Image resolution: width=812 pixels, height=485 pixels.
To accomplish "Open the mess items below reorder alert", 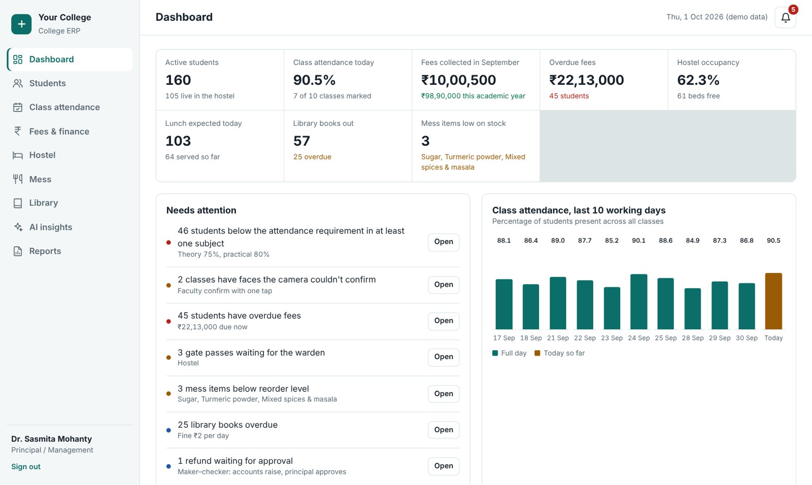I will (444, 394).
